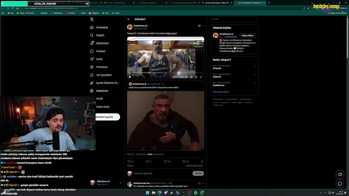
Task: Open WhatsApp from the taskbar
Action: point(202,193)
